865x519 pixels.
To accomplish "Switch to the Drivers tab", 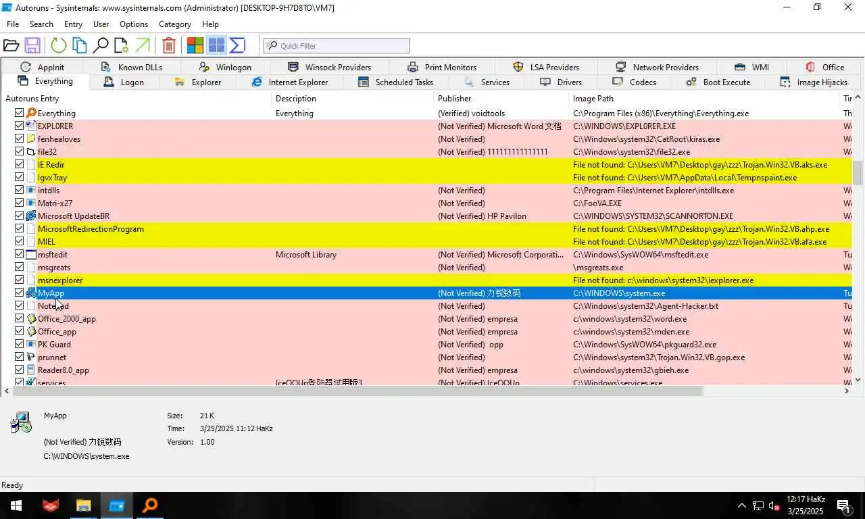I will coord(561,82).
